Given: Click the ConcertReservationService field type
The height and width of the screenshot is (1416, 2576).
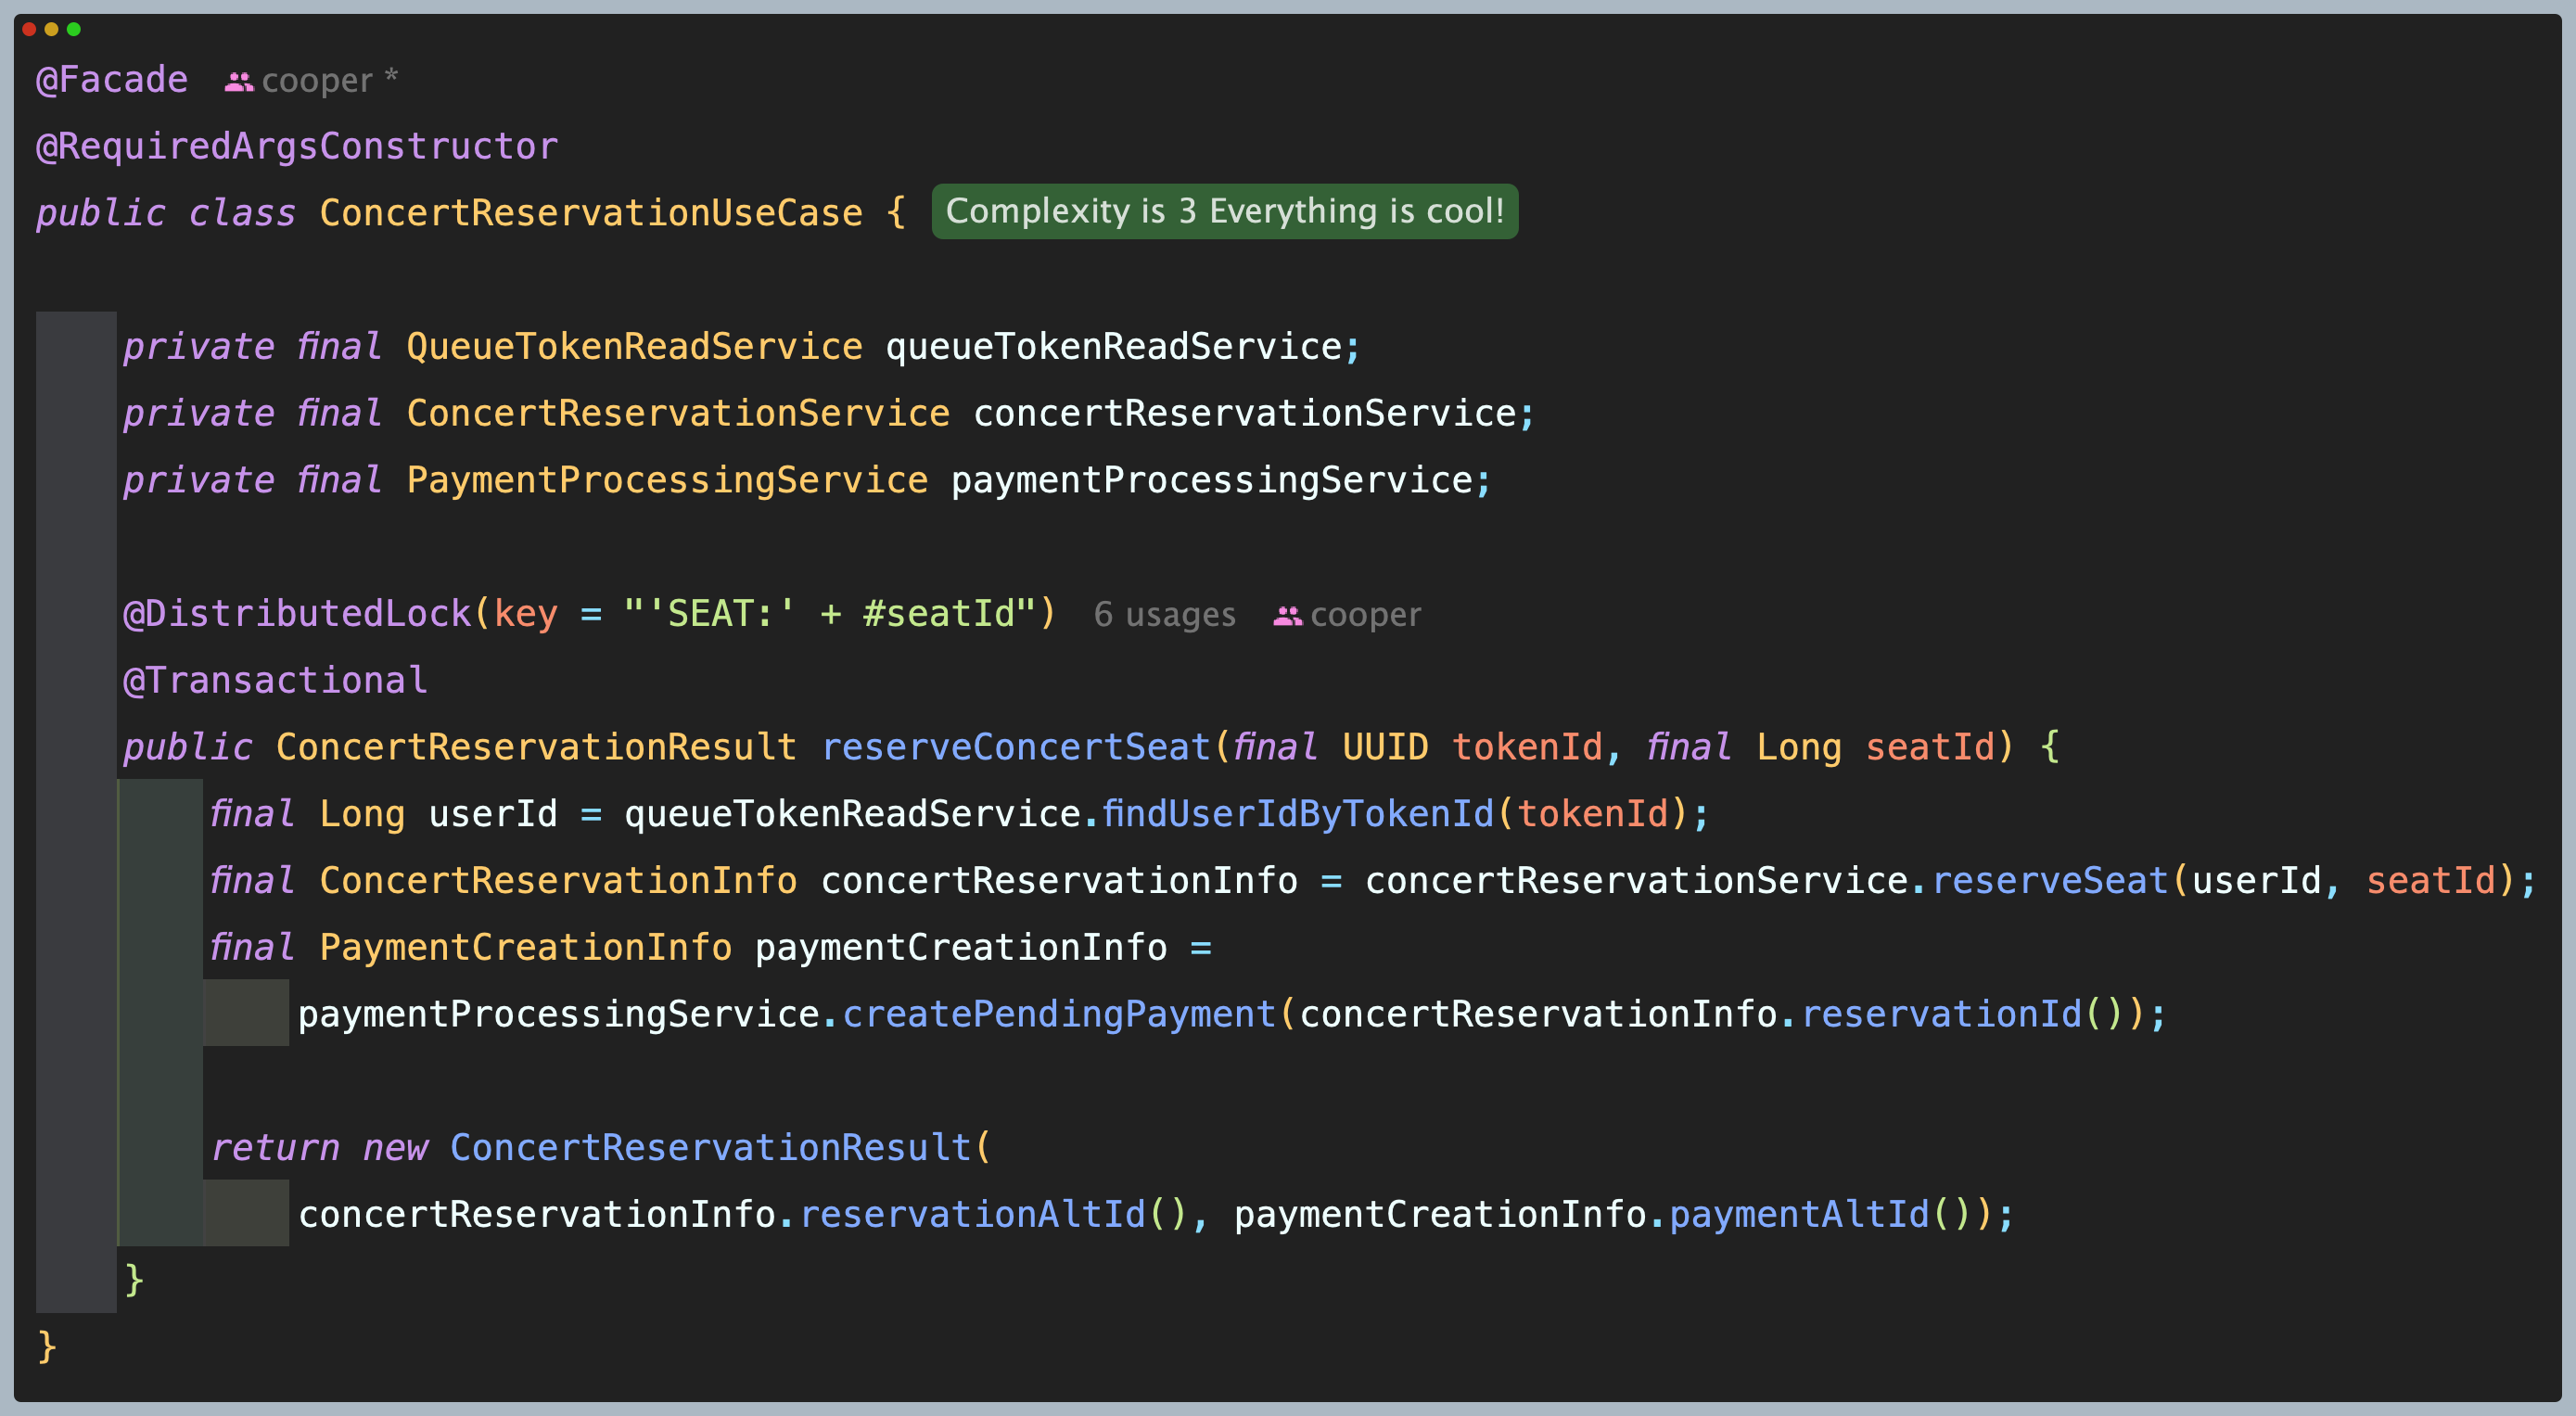Looking at the screenshot, I should (x=678, y=413).
